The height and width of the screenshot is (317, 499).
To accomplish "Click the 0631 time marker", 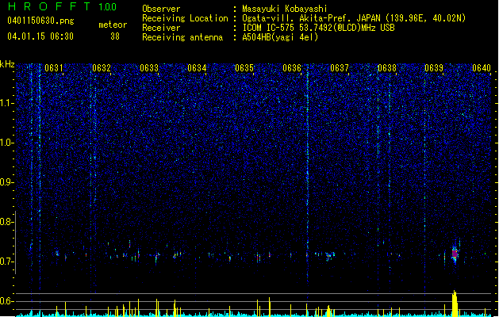I will [54, 68].
